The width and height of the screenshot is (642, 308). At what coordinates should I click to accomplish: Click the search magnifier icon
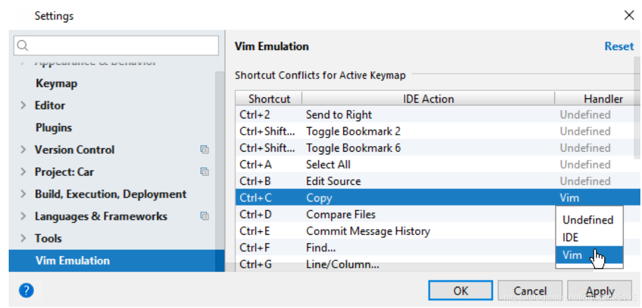pos(23,46)
